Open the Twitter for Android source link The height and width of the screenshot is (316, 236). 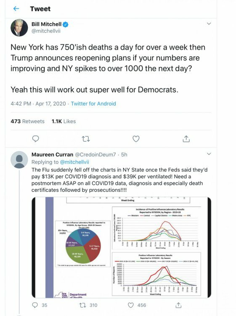click(x=93, y=104)
